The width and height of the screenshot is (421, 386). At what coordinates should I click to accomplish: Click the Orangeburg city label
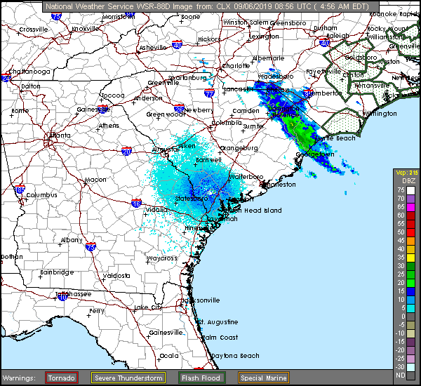coord(239,148)
